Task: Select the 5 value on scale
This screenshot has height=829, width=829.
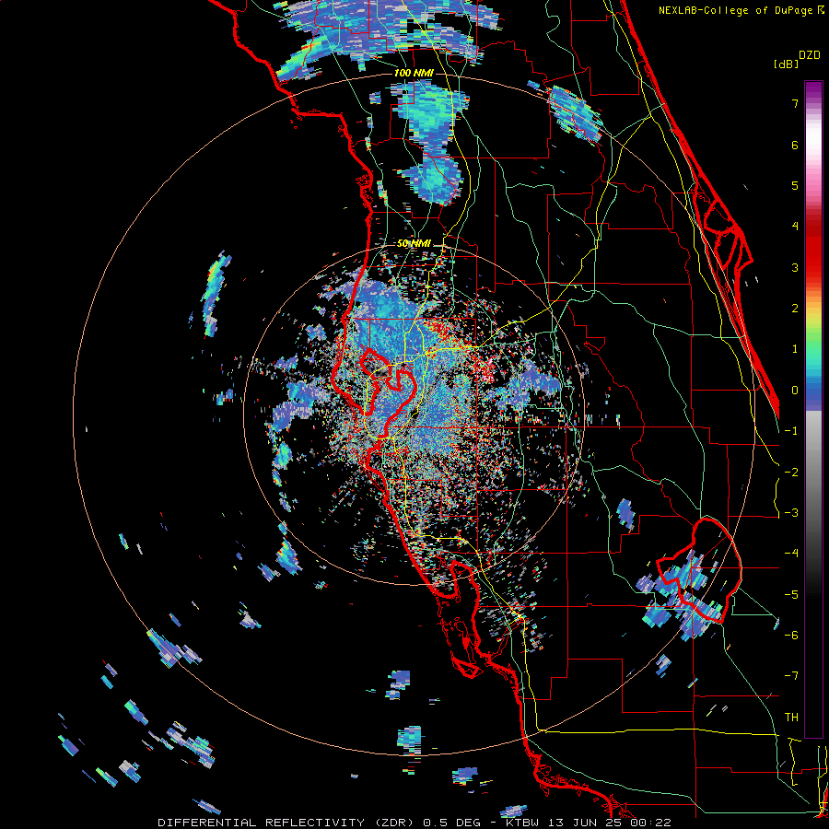Action: tap(795, 185)
